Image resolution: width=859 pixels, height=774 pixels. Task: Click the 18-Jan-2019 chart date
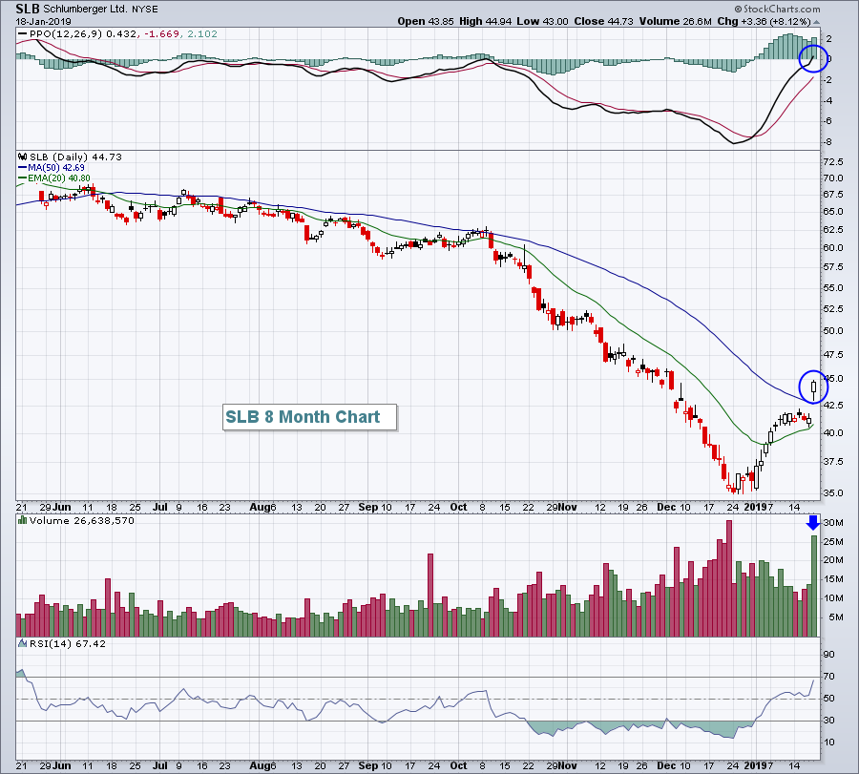[43, 22]
